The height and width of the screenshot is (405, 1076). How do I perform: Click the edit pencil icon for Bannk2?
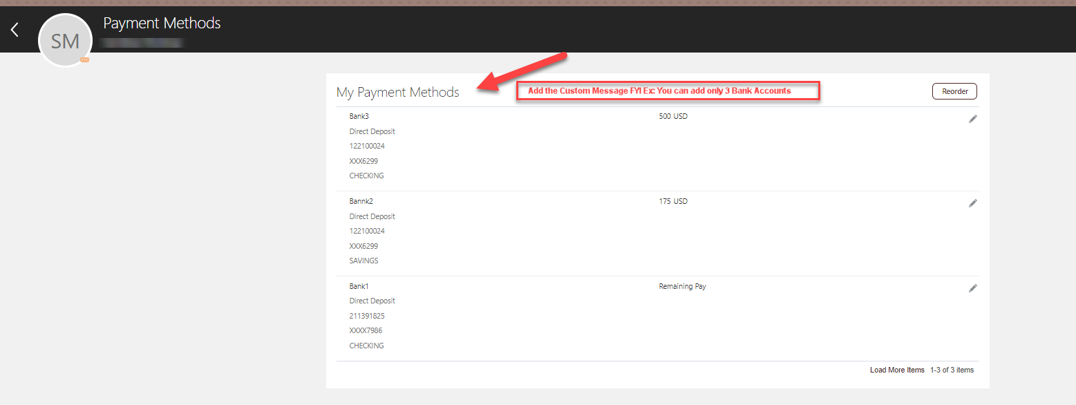972,203
